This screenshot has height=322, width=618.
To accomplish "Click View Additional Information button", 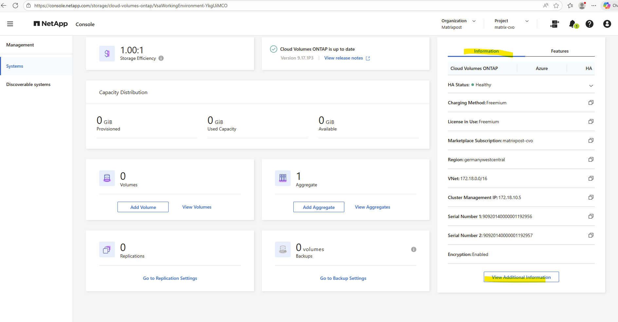I will point(521,277).
